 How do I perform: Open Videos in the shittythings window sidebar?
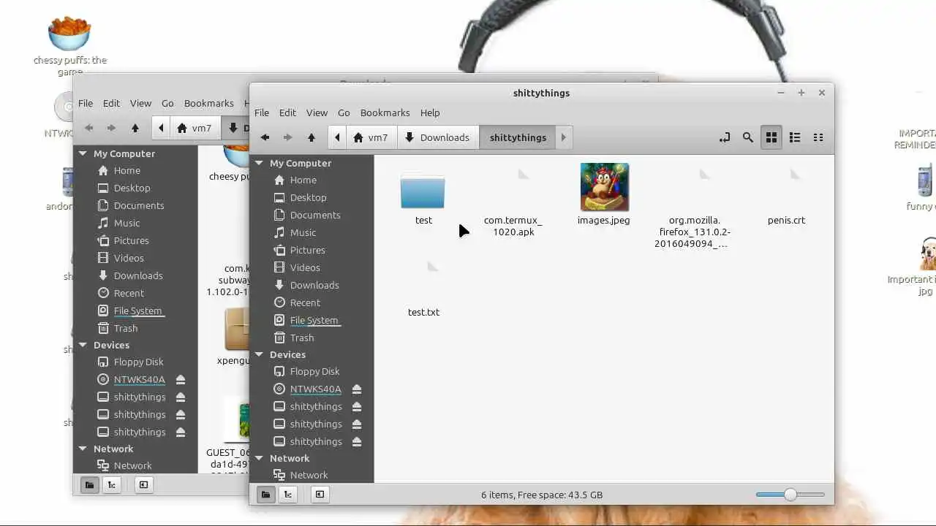305,267
